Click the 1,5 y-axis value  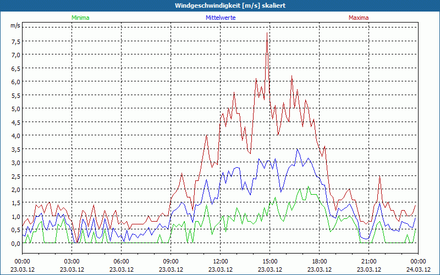[x=16, y=203]
